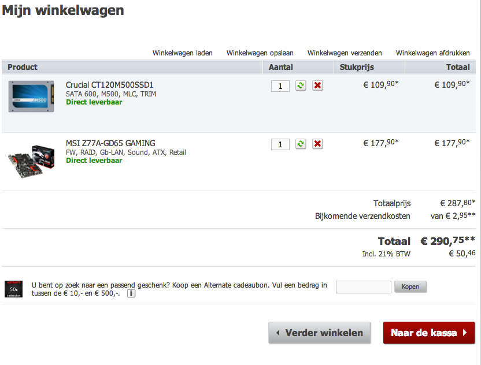Open MSI Z77A-GD65 GAMING product title

point(110,143)
